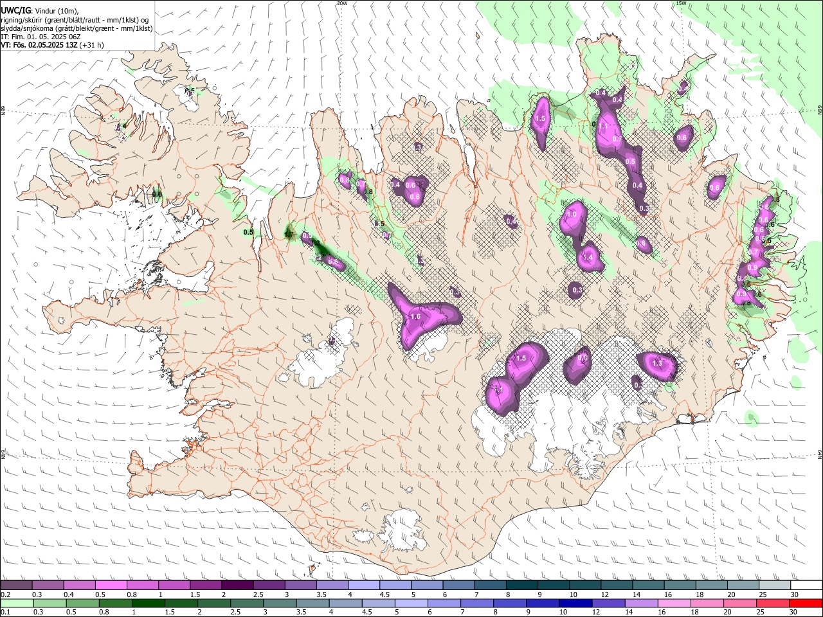Select the darkest purple 2 snow legend swatch
The image size is (823, 617).
coord(237,586)
